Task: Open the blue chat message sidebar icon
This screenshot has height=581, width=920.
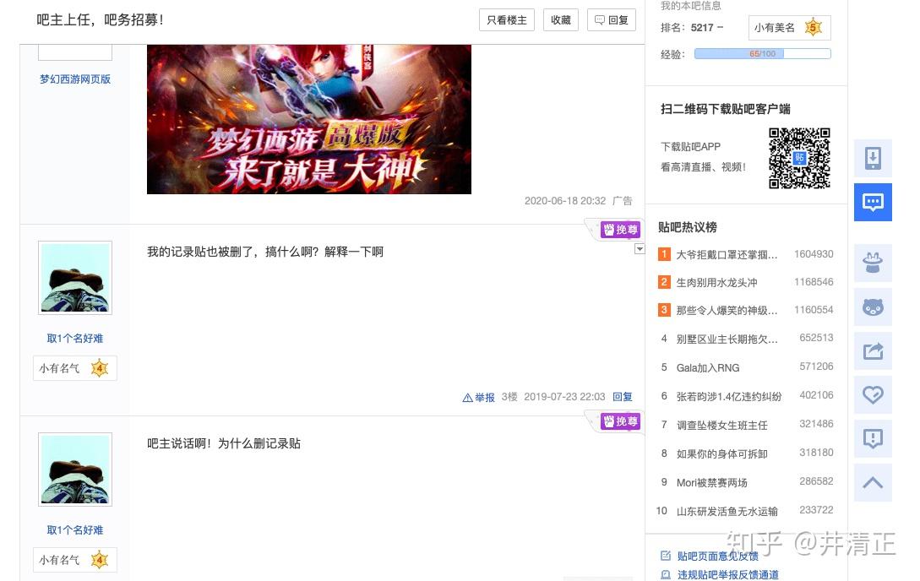Action: tap(873, 203)
